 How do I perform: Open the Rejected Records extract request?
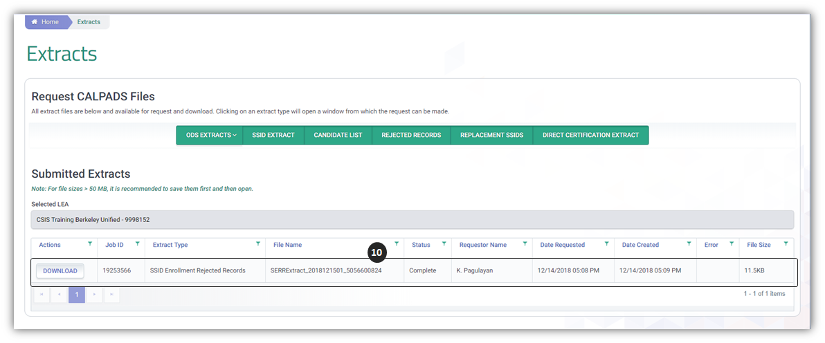point(411,136)
